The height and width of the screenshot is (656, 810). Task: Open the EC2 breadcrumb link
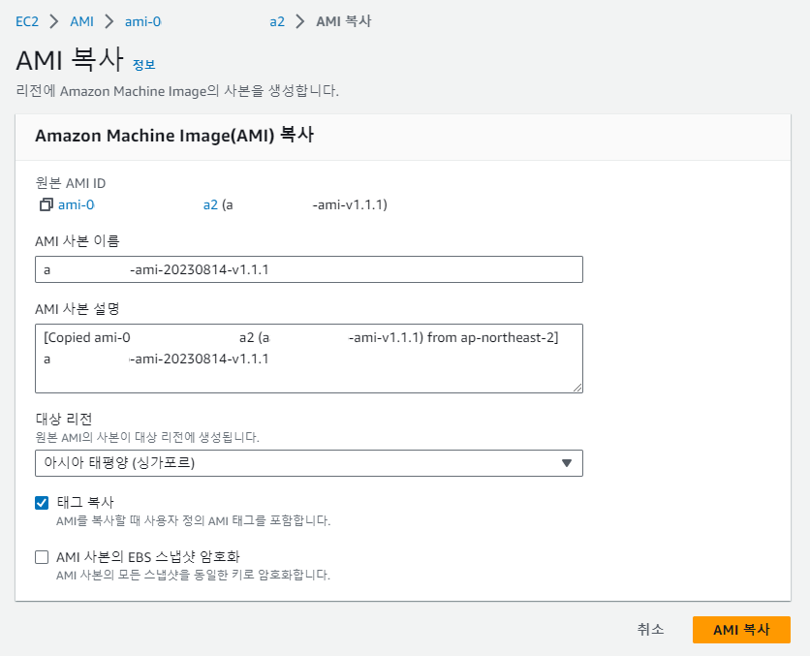27,21
